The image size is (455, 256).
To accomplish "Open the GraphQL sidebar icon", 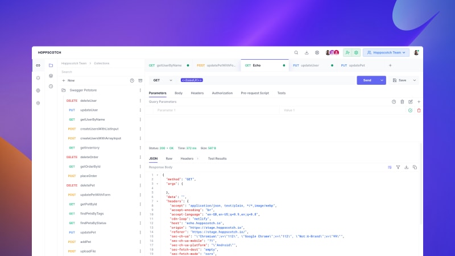I will tap(38, 78).
